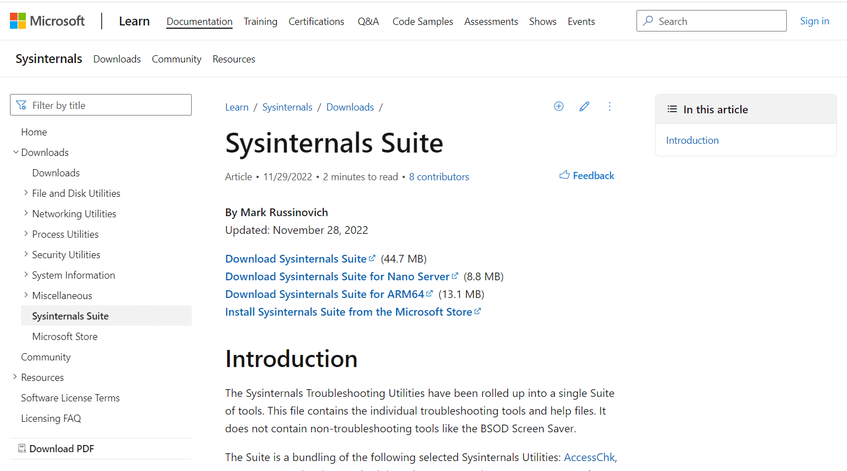The width and height of the screenshot is (847, 471).
Task: Open the Training nav item
Action: 260,21
